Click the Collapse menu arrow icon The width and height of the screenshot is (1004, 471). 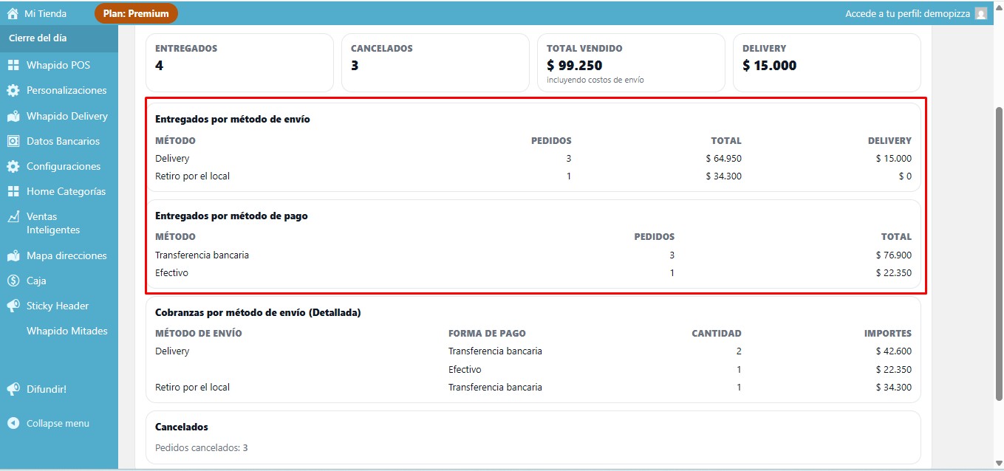[13, 423]
